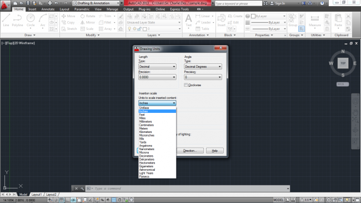Screen dimensions: 361x203
Task: Open the Measure utility
Action: (x=315, y=20)
